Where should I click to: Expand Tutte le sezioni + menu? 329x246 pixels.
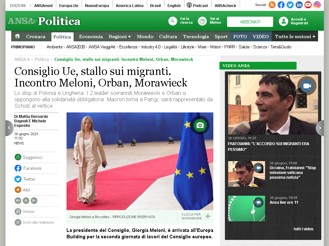coord(295,37)
